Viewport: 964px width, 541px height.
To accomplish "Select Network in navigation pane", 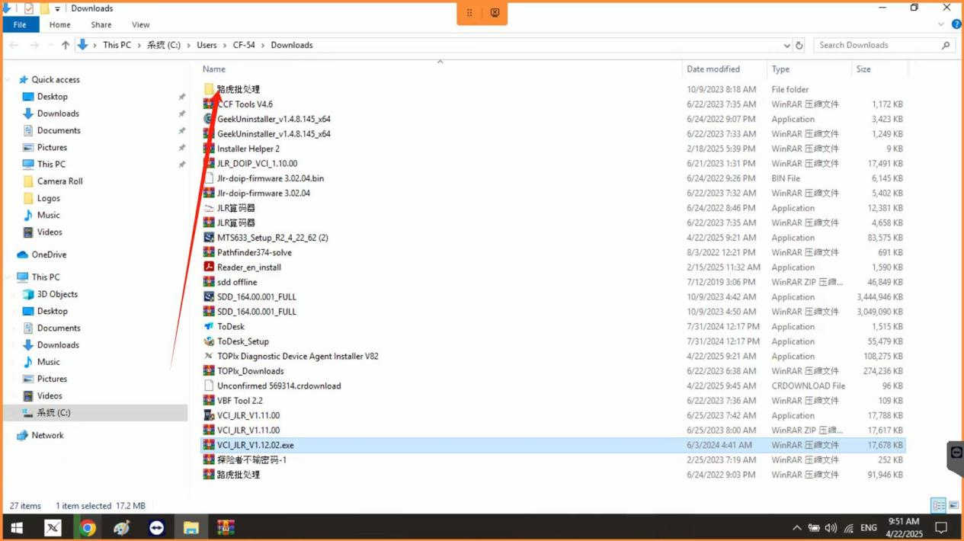I will coord(47,435).
